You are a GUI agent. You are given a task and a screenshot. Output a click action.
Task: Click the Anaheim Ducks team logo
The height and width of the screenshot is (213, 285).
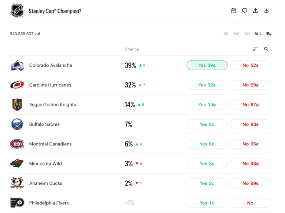(x=17, y=183)
